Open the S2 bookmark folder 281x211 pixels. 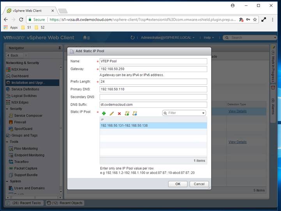[40, 27]
